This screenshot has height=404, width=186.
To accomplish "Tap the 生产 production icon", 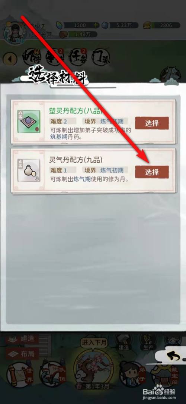I will tap(148, 342).
